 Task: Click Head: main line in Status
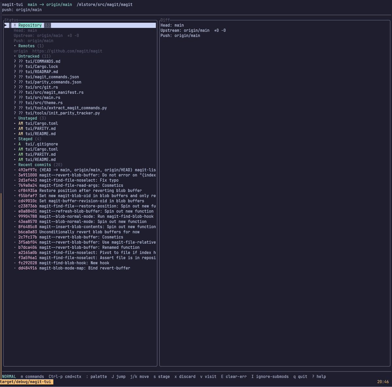click(25, 30)
